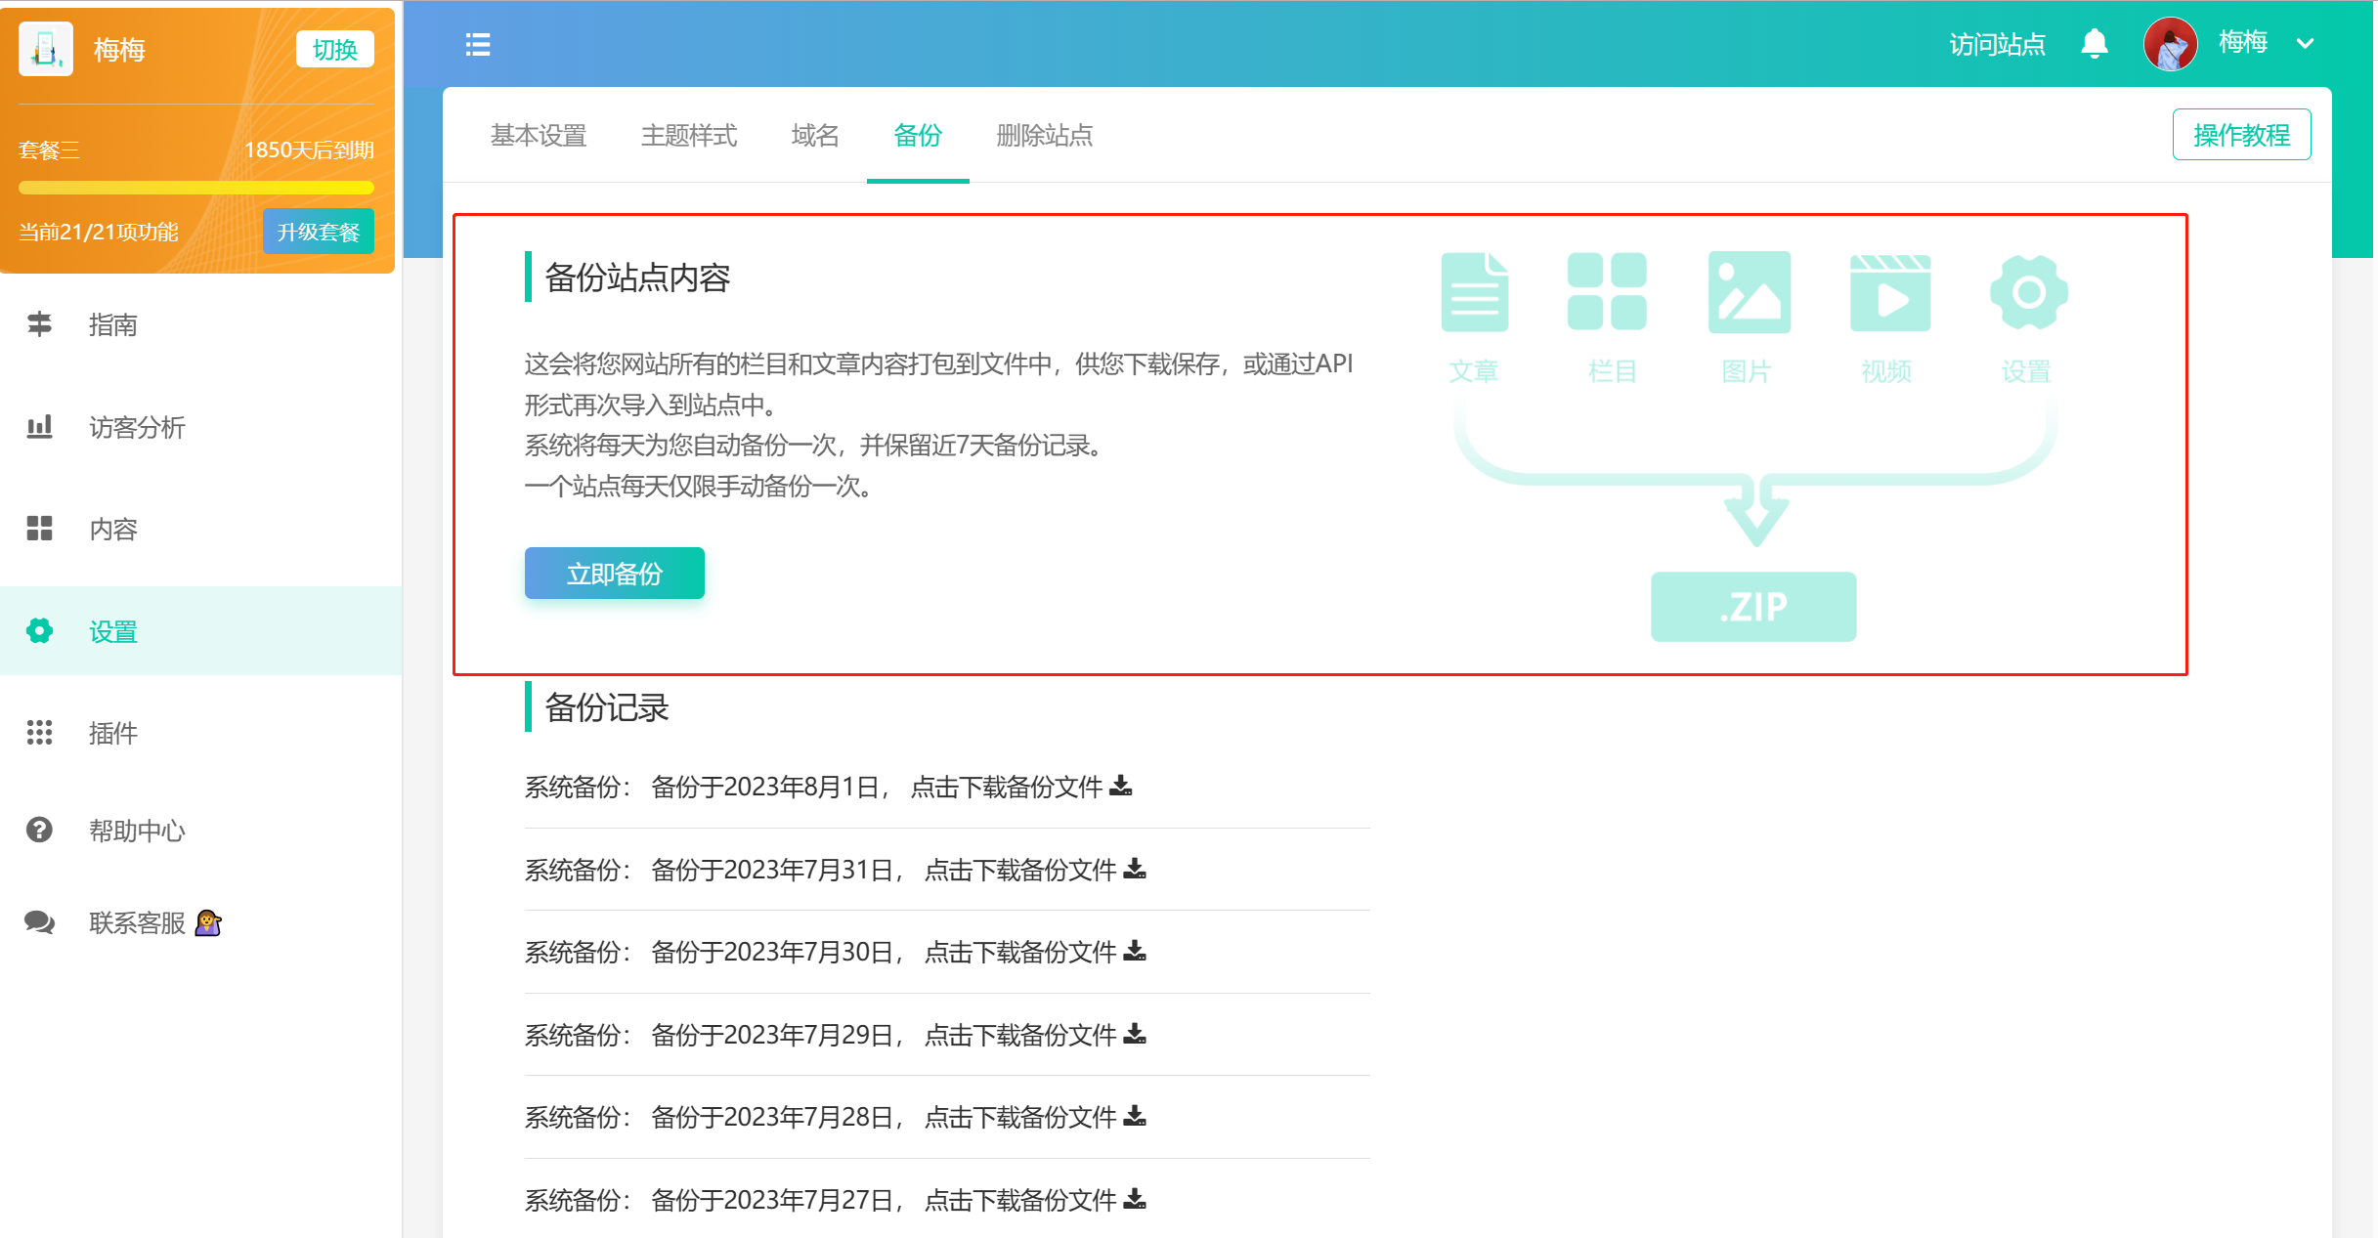
Task: Click the help center question mark icon
Action: [39, 831]
